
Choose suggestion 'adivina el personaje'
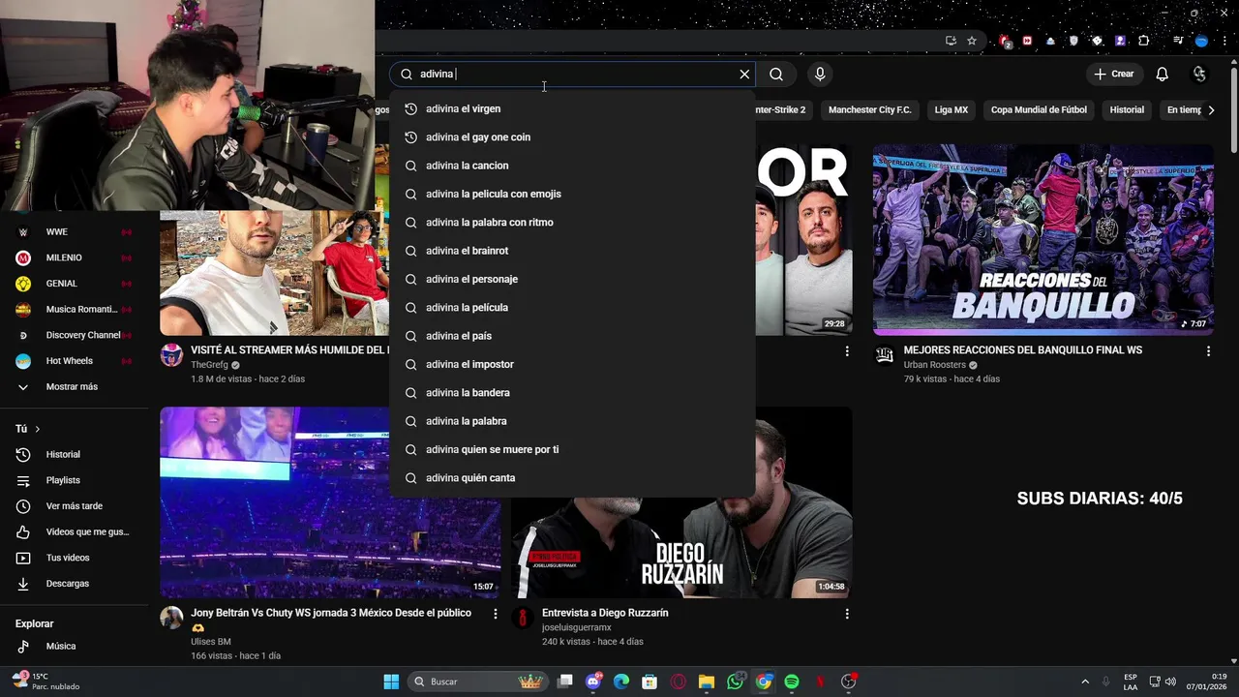(x=572, y=280)
